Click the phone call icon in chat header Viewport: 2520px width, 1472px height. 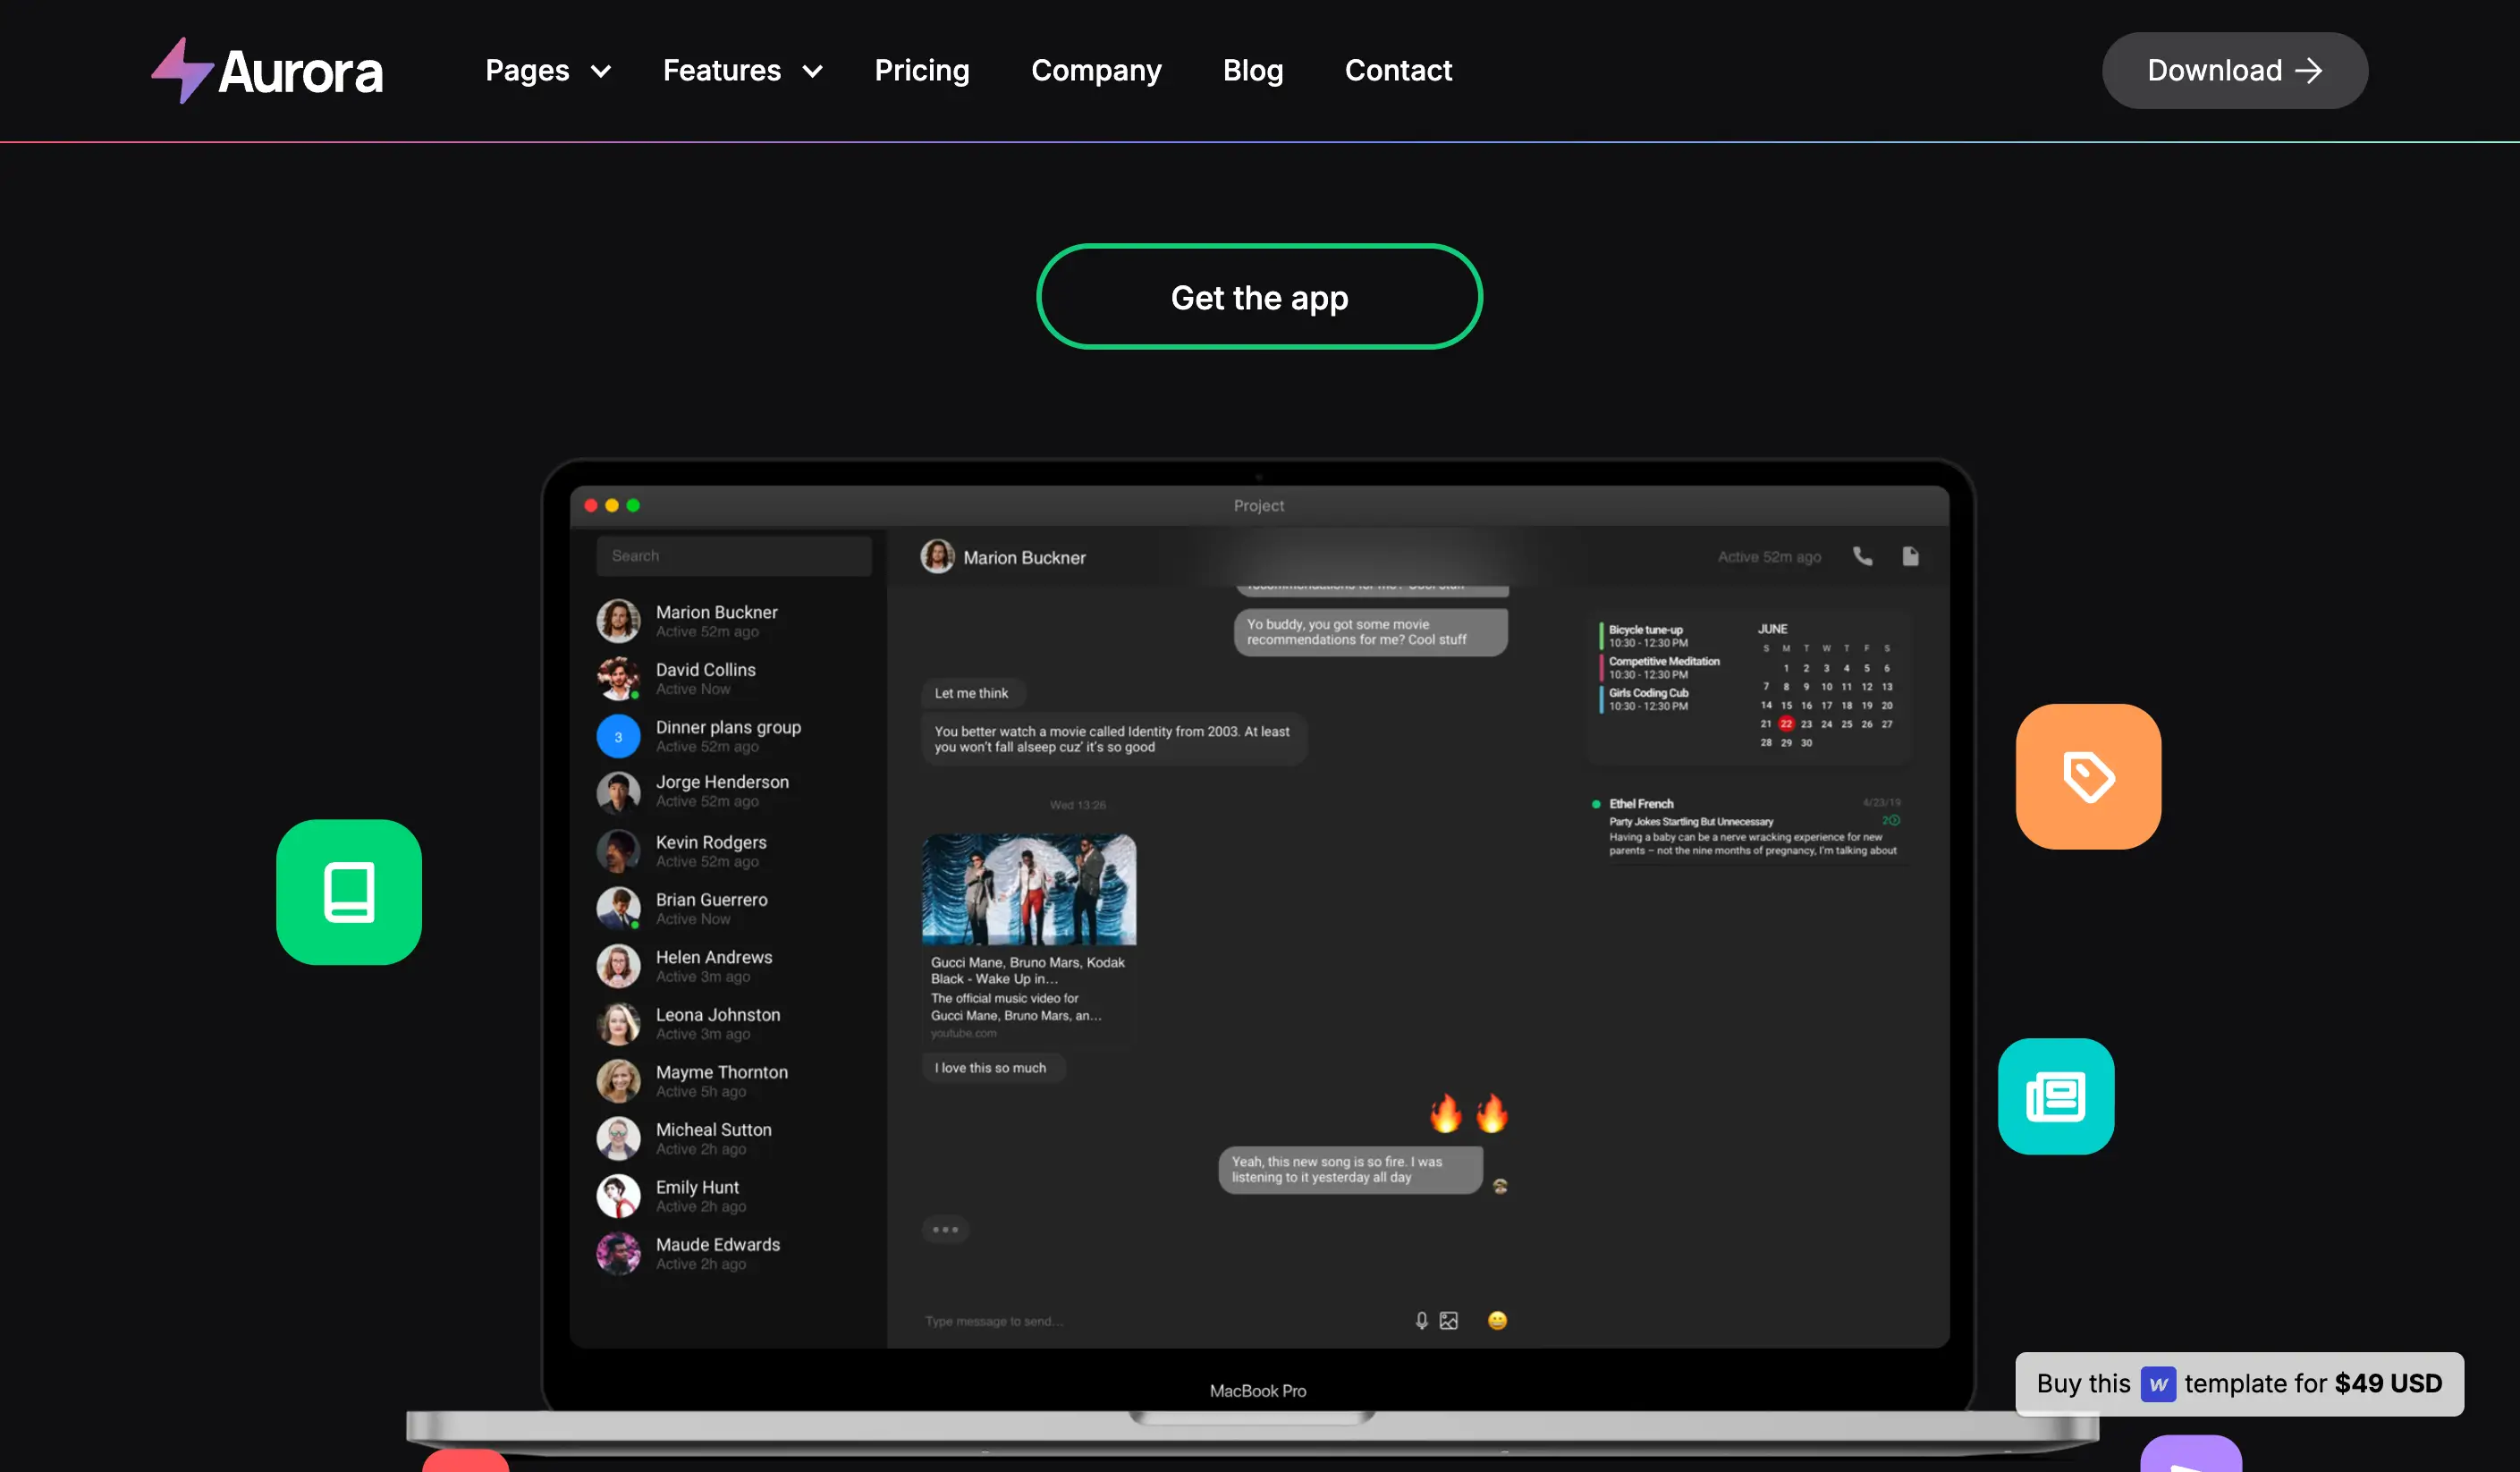[x=1862, y=556]
